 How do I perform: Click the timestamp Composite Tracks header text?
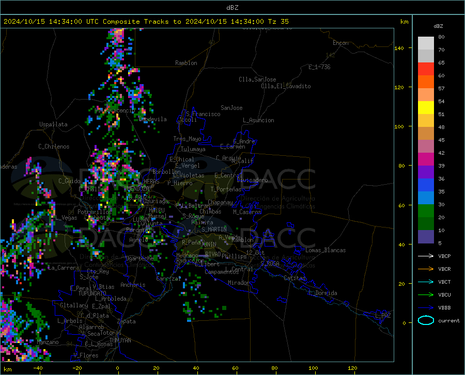(x=146, y=22)
